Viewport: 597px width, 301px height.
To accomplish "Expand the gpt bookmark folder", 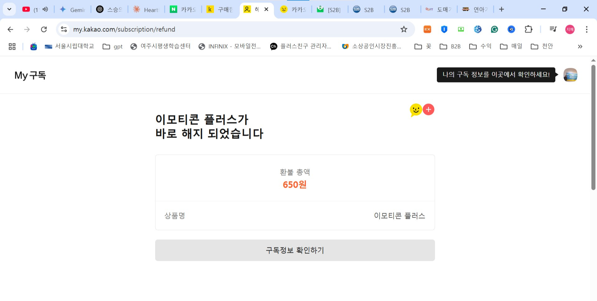I will click(113, 46).
